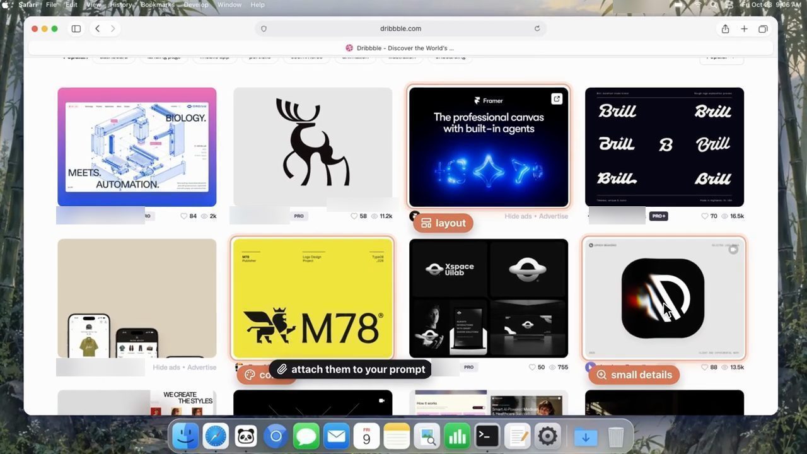Show the Safari tab overview
The width and height of the screenshot is (807, 454).
click(763, 28)
